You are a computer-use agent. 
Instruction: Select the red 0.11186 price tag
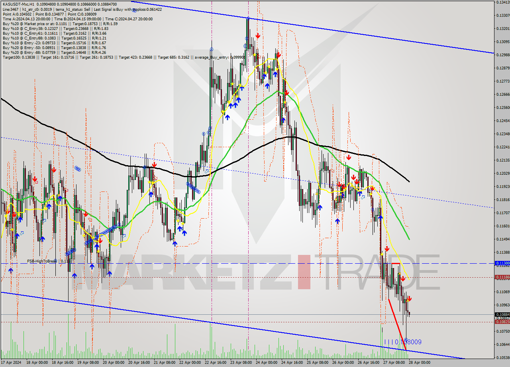pos(502,277)
